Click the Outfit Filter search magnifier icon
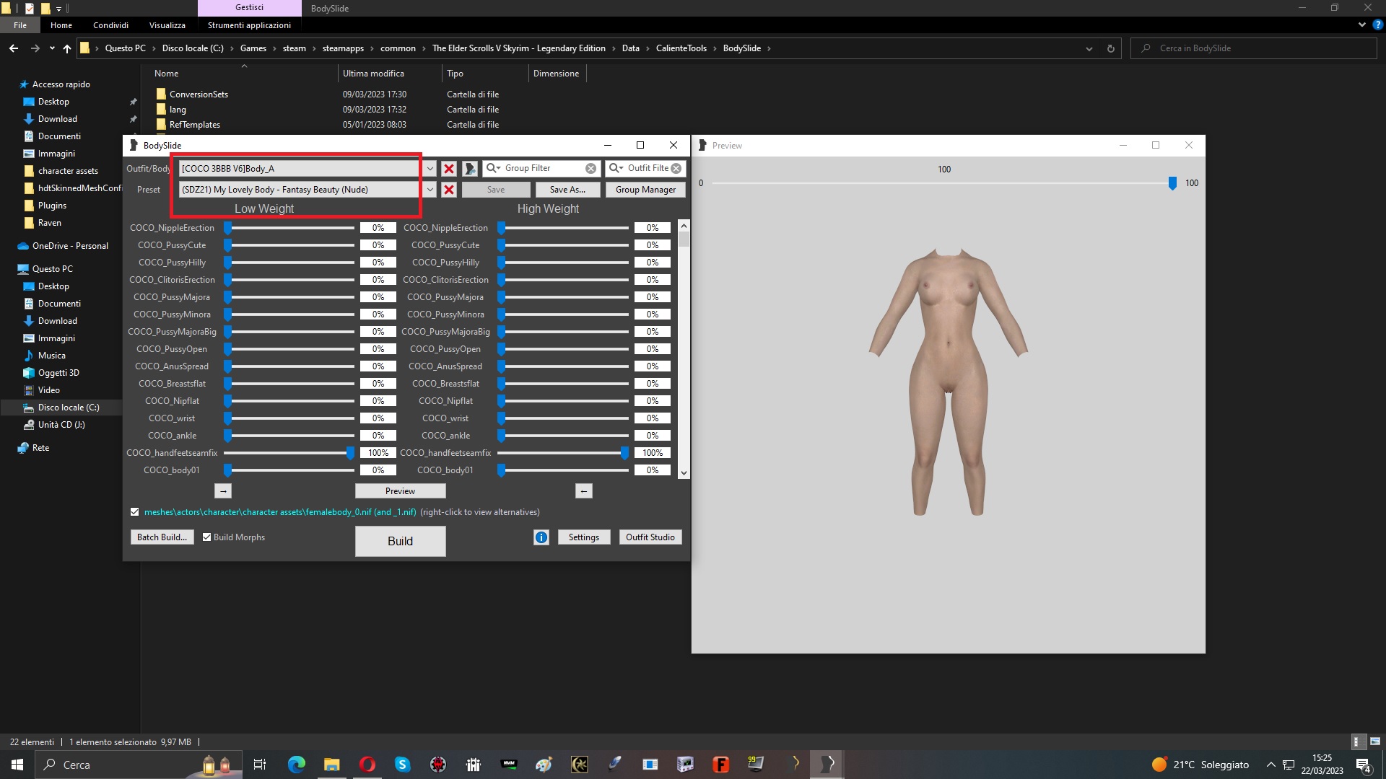The image size is (1386, 779). coord(614,168)
